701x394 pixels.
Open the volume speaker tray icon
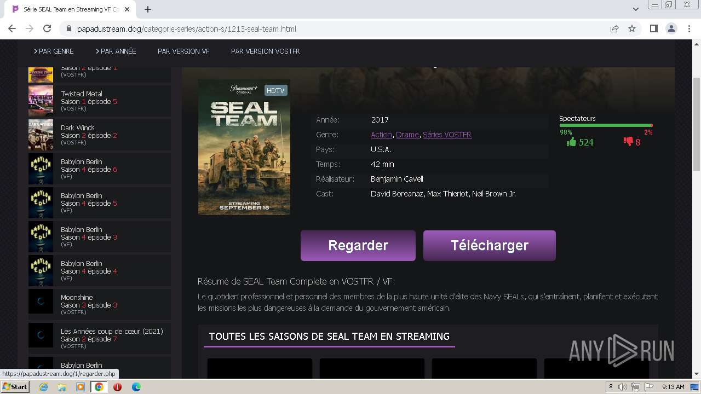tap(623, 387)
